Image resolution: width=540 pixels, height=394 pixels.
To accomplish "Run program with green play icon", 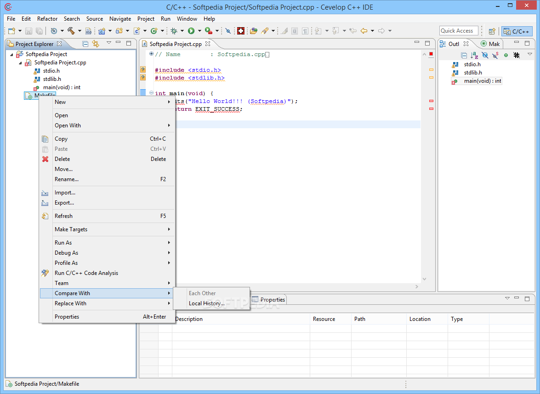I will [x=191, y=31].
